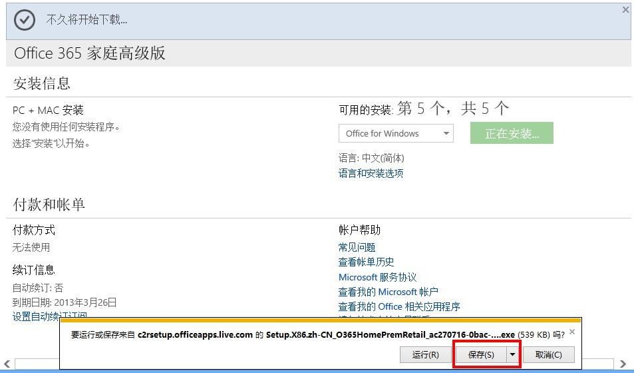Image resolution: width=634 pixels, height=373 pixels.
Task: Select the text 语言: 中文(简体)
Action: tap(371, 158)
